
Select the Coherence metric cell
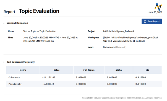[x=14, y=77]
